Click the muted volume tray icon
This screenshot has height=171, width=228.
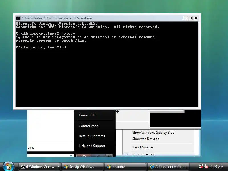point(206,166)
